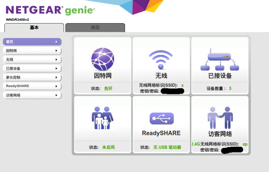Open 无线 sidebar menu item
This screenshot has width=269, height=172.
32,59
